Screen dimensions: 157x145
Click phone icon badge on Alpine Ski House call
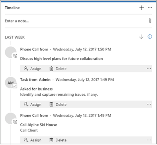(x=15, y=122)
